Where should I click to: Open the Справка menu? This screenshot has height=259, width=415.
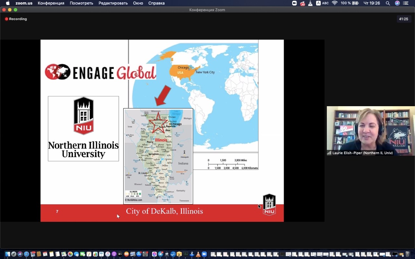coord(156,3)
